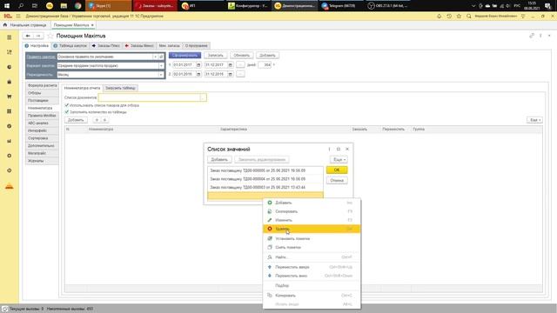Click the back arrow next to Помощник Maximus
The width and height of the screenshot is (557, 313).
(x=28, y=36)
